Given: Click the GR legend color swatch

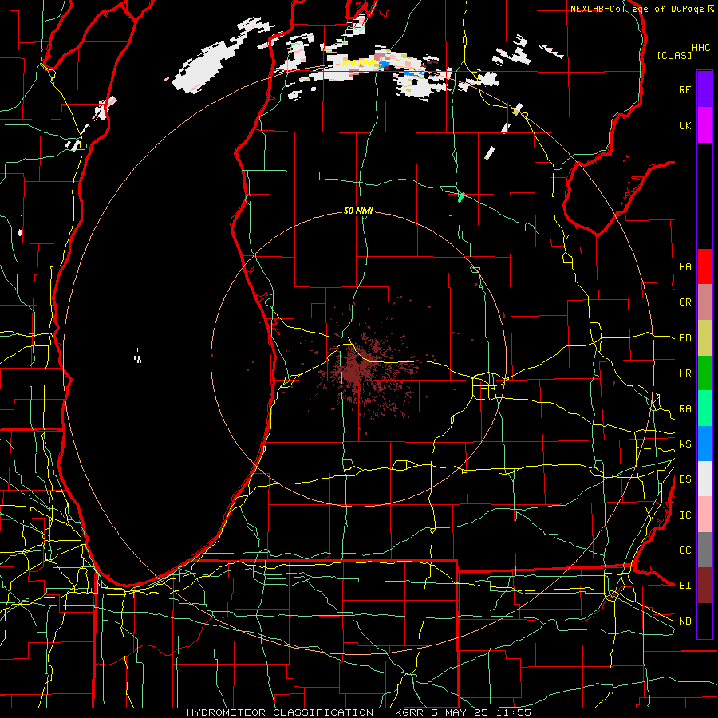Looking at the screenshot, I should tap(704, 302).
